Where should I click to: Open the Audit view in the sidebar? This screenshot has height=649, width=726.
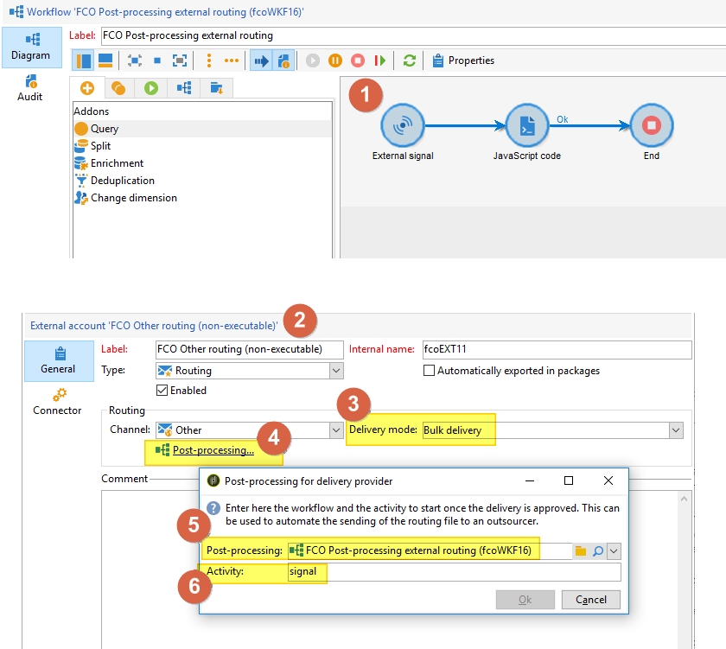pyautogui.click(x=30, y=87)
